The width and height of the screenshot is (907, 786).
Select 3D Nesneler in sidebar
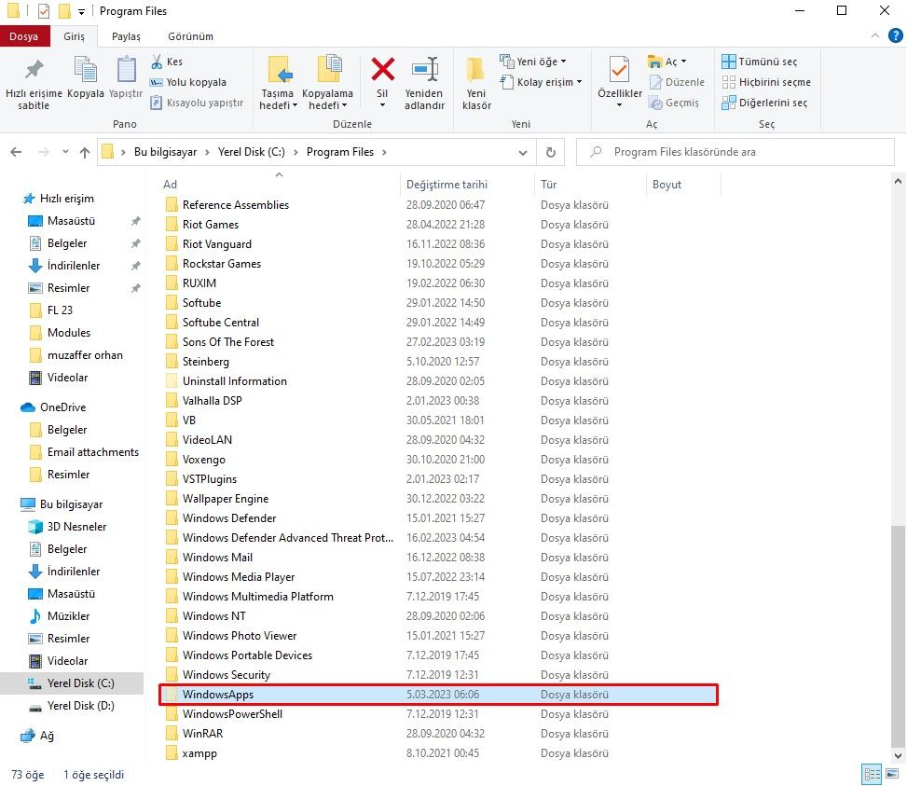[77, 527]
